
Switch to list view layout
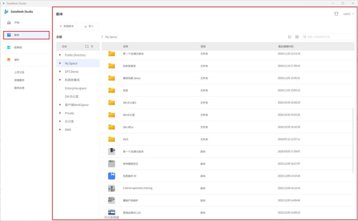tap(290, 37)
